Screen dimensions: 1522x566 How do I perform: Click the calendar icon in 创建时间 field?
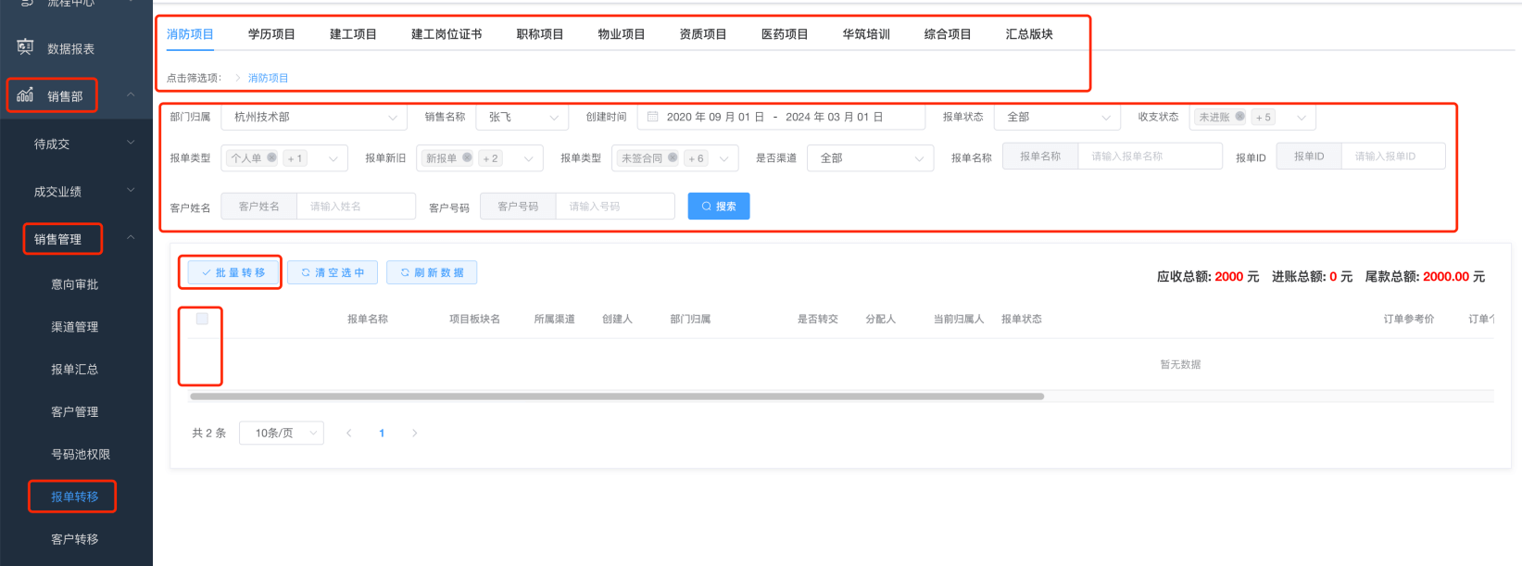coord(652,117)
